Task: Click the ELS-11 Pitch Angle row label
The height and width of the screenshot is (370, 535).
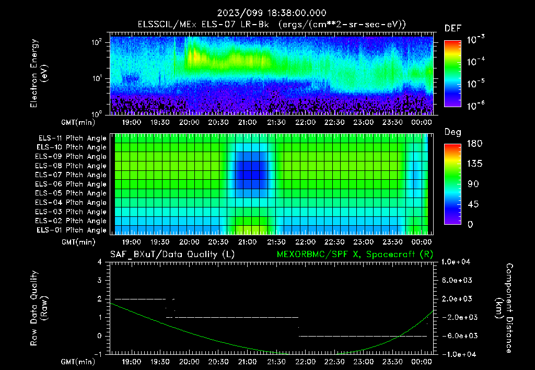Action: coord(72,138)
